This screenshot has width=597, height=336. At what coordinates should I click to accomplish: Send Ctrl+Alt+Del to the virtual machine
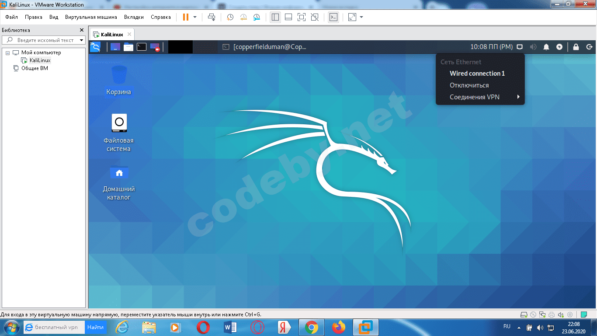212,17
